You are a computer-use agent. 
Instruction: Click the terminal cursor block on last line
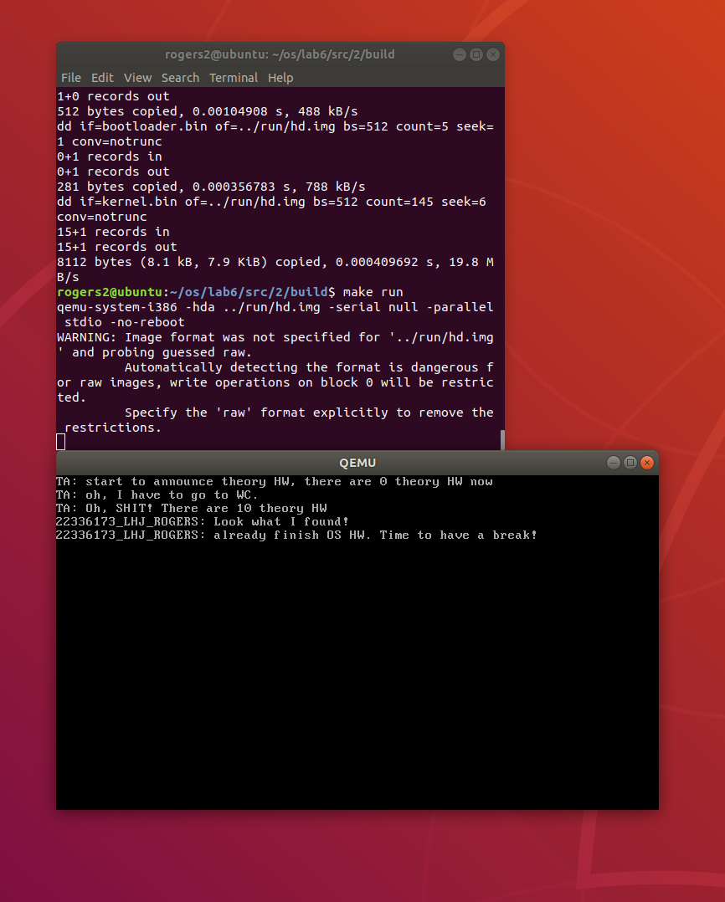61,442
